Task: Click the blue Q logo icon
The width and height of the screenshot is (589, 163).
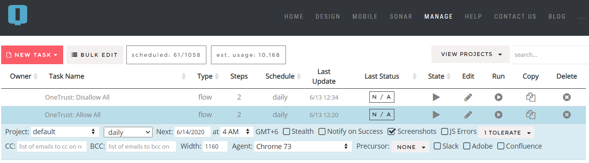Action: (18, 16)
